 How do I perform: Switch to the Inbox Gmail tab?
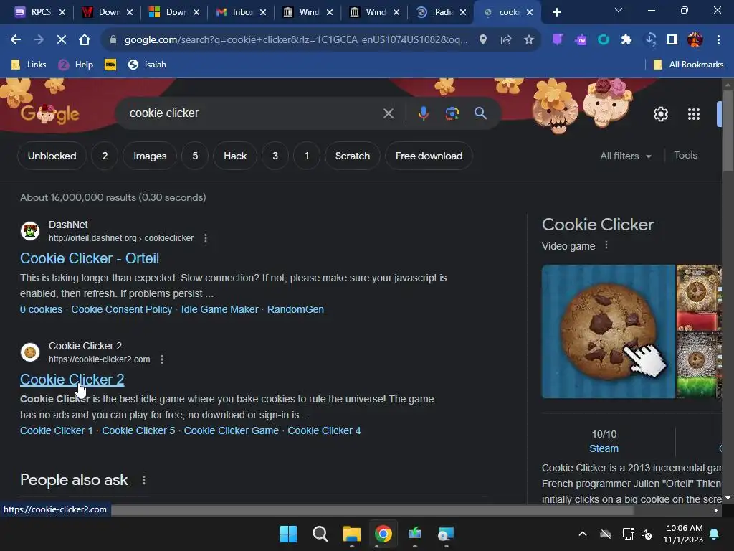tap(242, 12)
